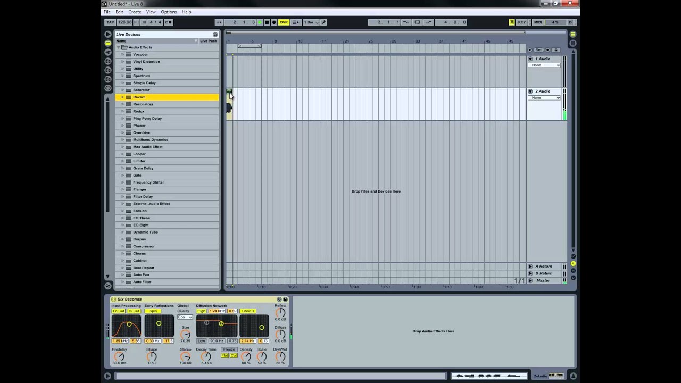Open the Create menu

135,12
